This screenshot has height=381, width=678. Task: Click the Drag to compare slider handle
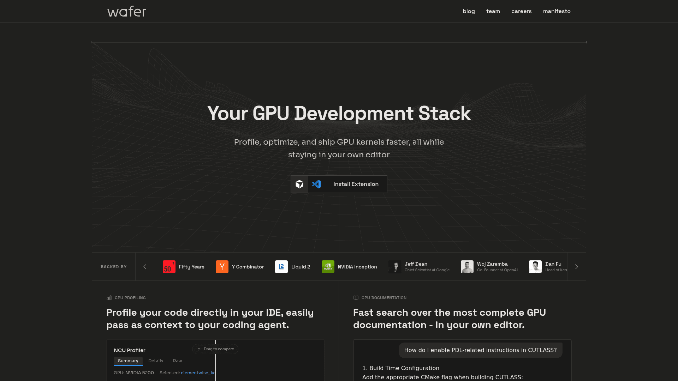[215, 349]
